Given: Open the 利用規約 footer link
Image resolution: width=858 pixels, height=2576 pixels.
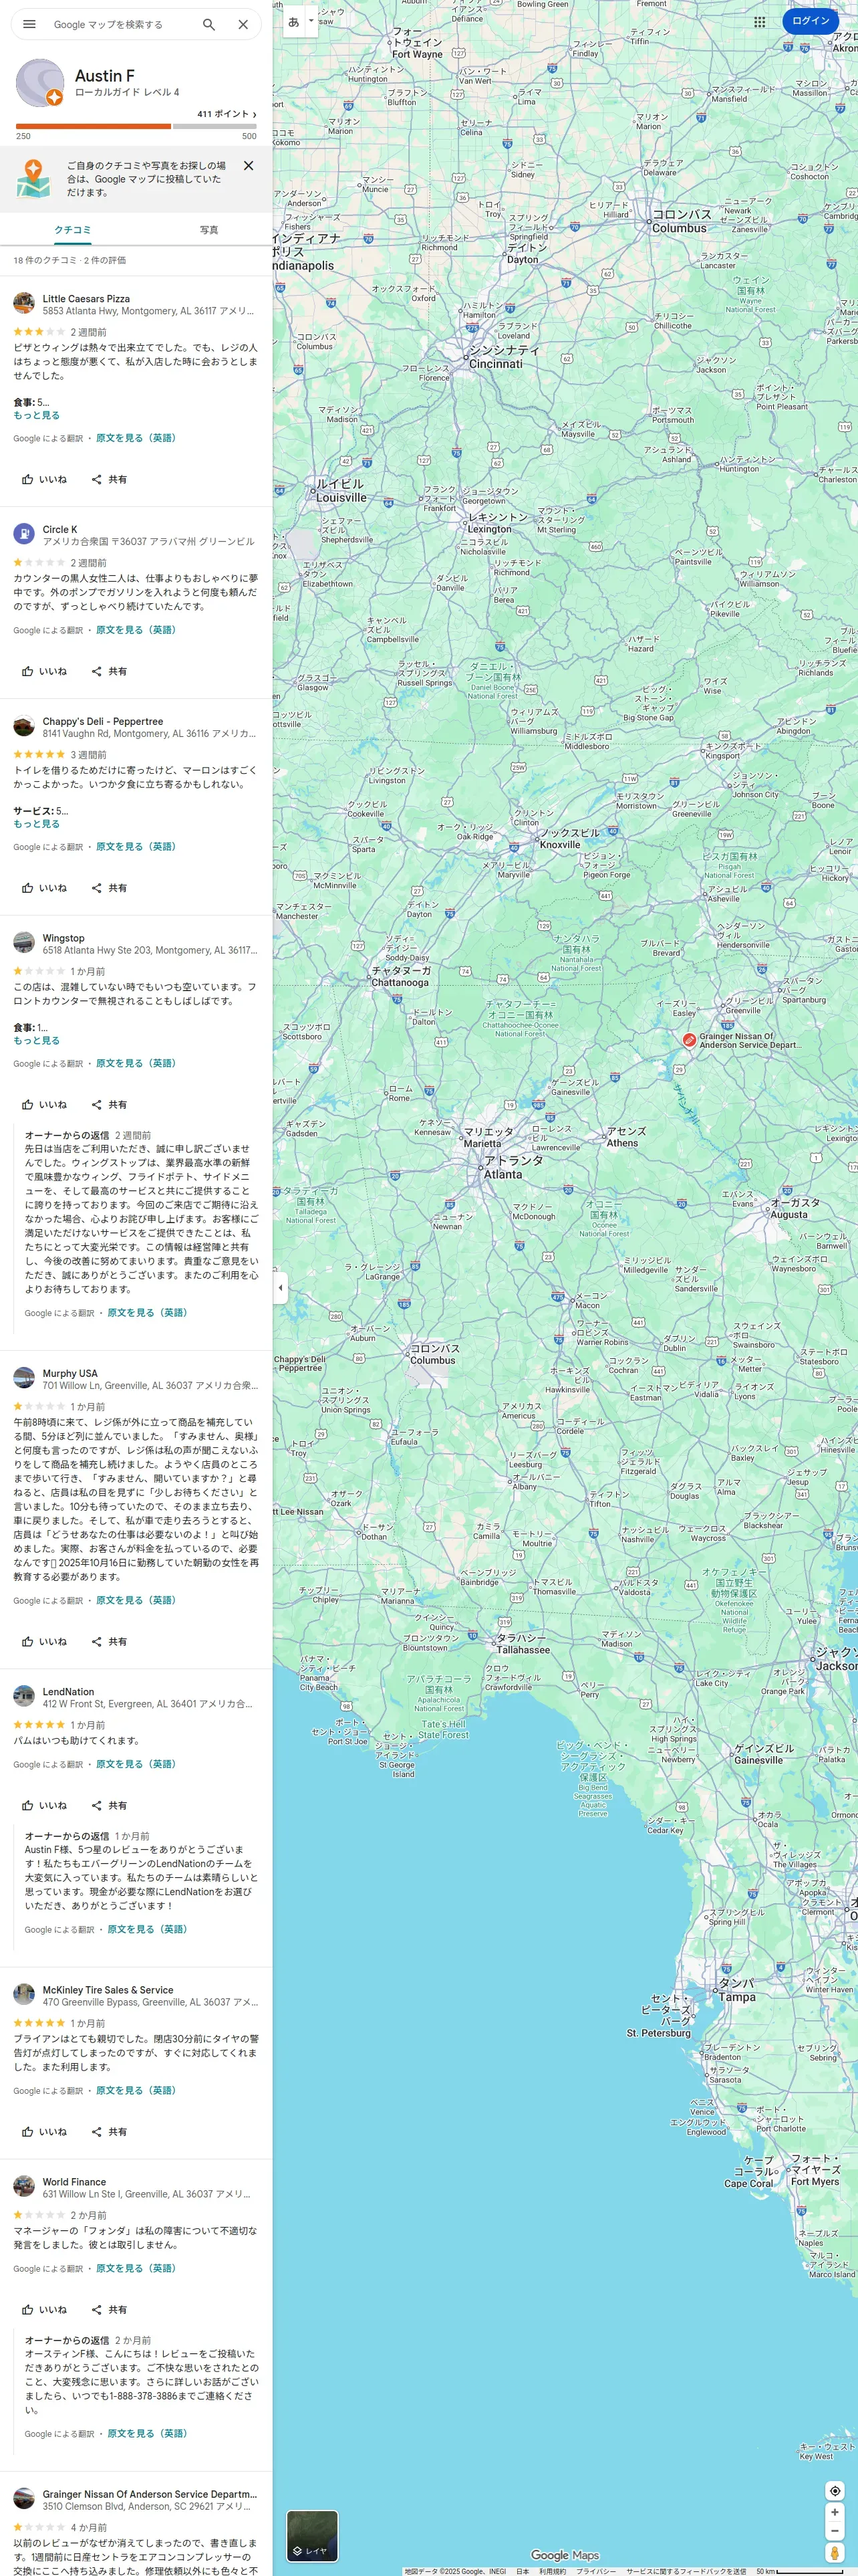Looking at the screenshot, I should [553, 2571].
